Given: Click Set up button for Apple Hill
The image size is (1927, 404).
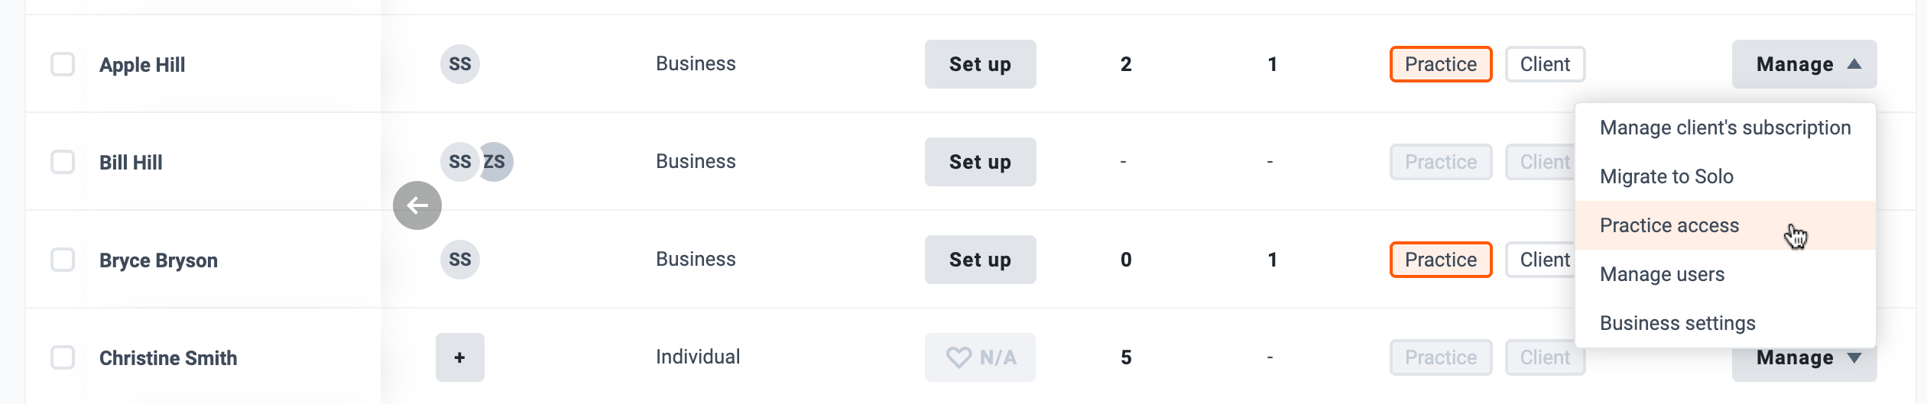Looking at the screenshot, I should (980, 64).
